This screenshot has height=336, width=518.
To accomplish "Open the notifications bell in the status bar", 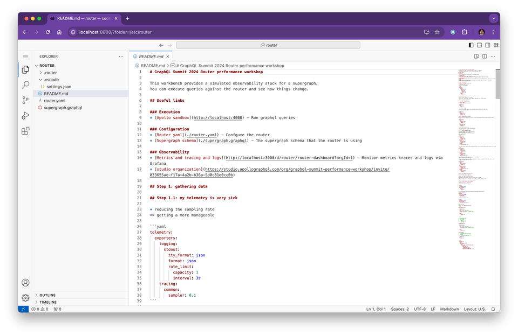I will tap(493, 309).
